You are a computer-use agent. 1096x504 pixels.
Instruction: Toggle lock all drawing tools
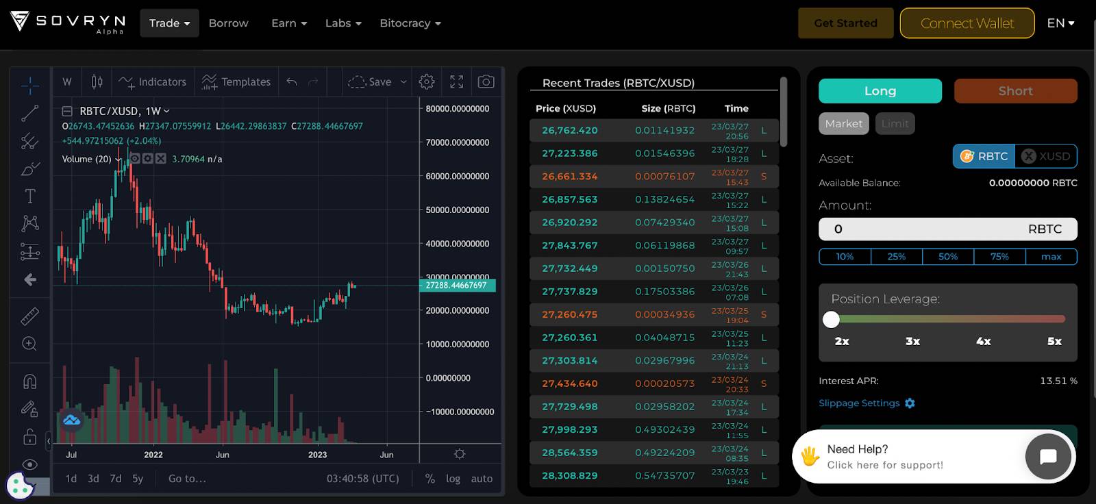tap(29, 436)
